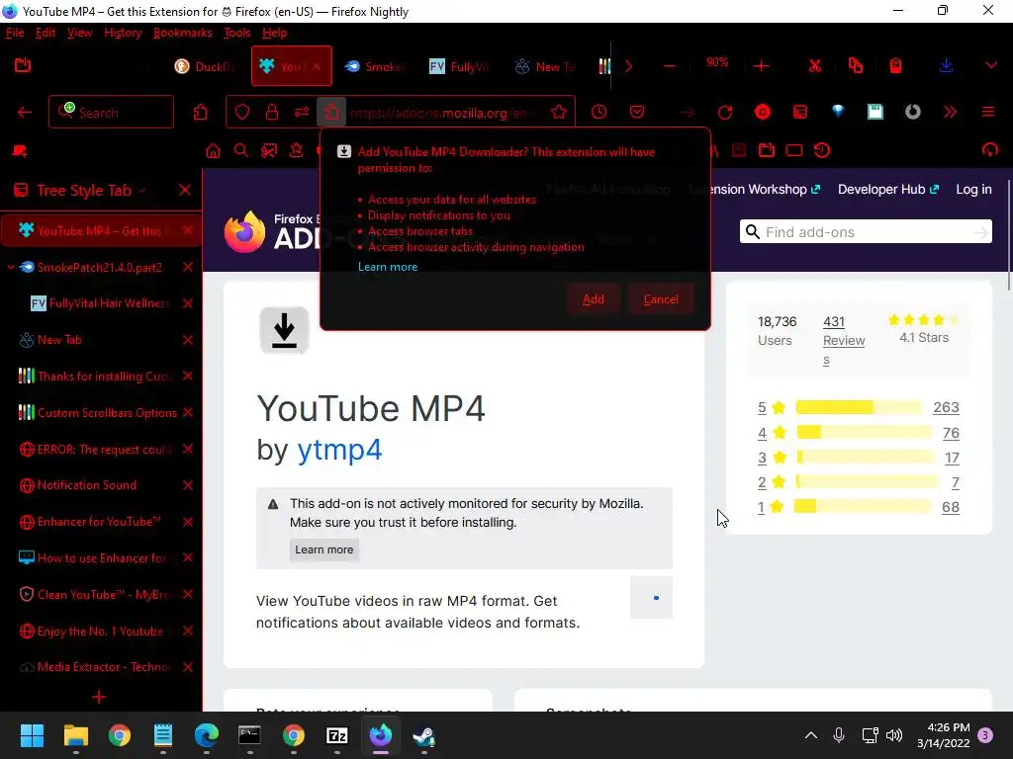Click the magnifier icon in bookmarks toolbar
The width and height of the screenshot is (1013, 759).
coord(241,151)
